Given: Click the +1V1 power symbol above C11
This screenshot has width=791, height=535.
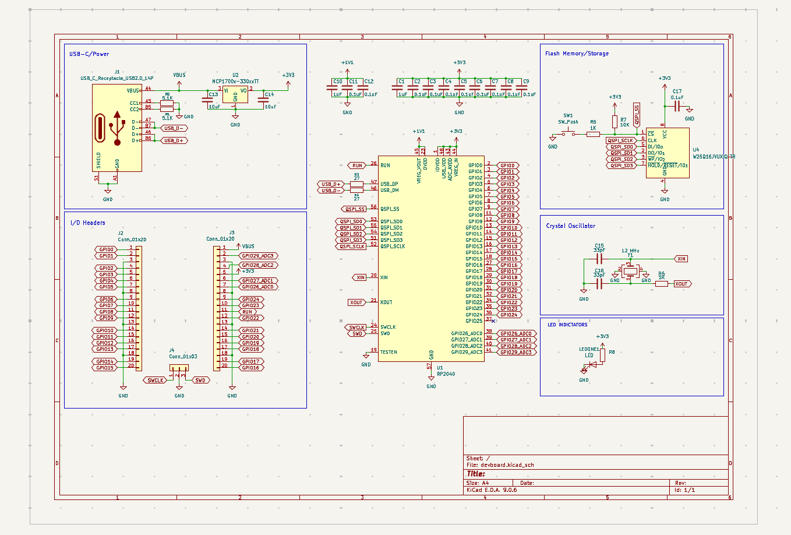Looking at the screenshot, I should click(x=347, y=63).
